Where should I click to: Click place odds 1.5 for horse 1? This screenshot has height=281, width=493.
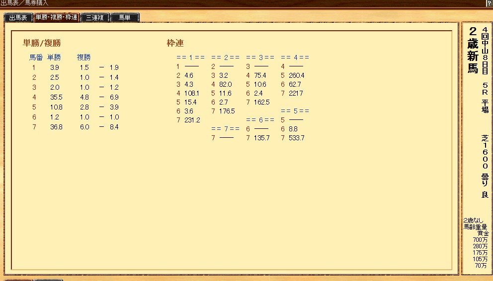pyautogui.click(x=84, y=67)
